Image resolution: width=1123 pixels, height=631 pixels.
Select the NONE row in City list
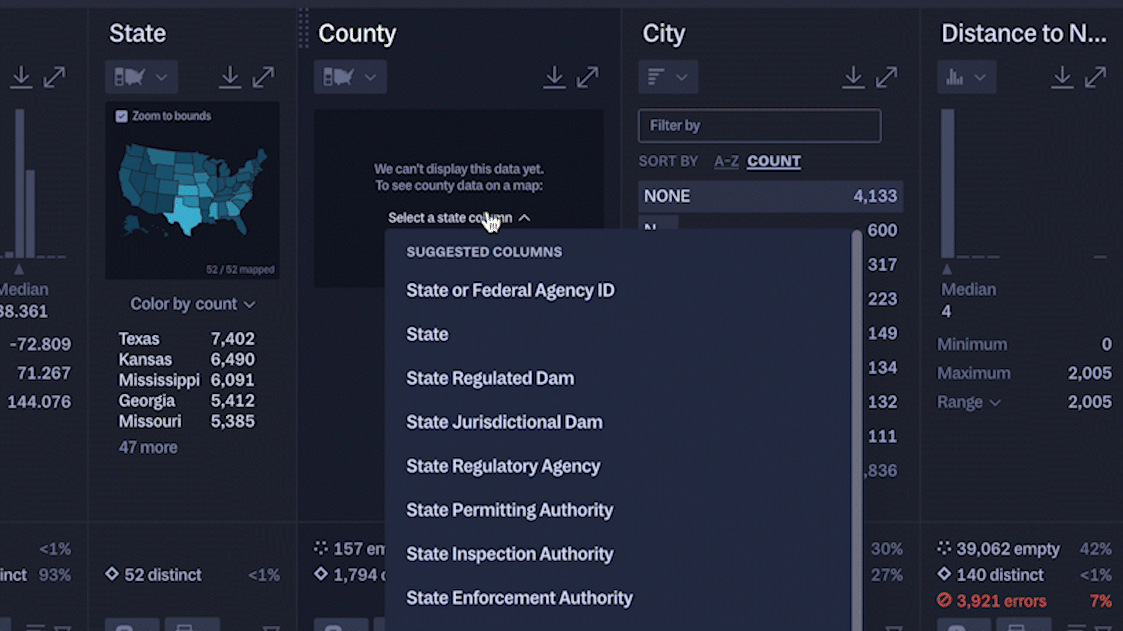tap(770, 196)
